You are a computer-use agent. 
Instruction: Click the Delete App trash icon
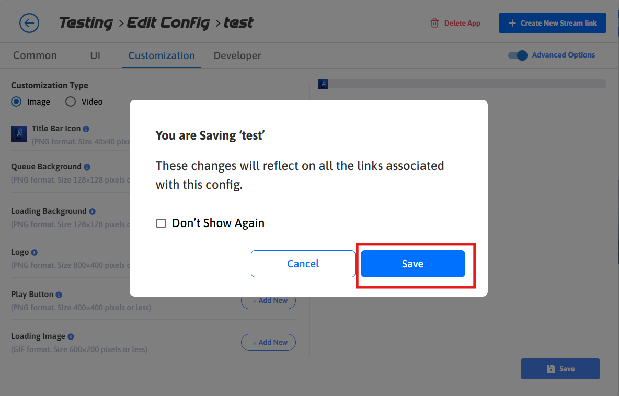434,23
